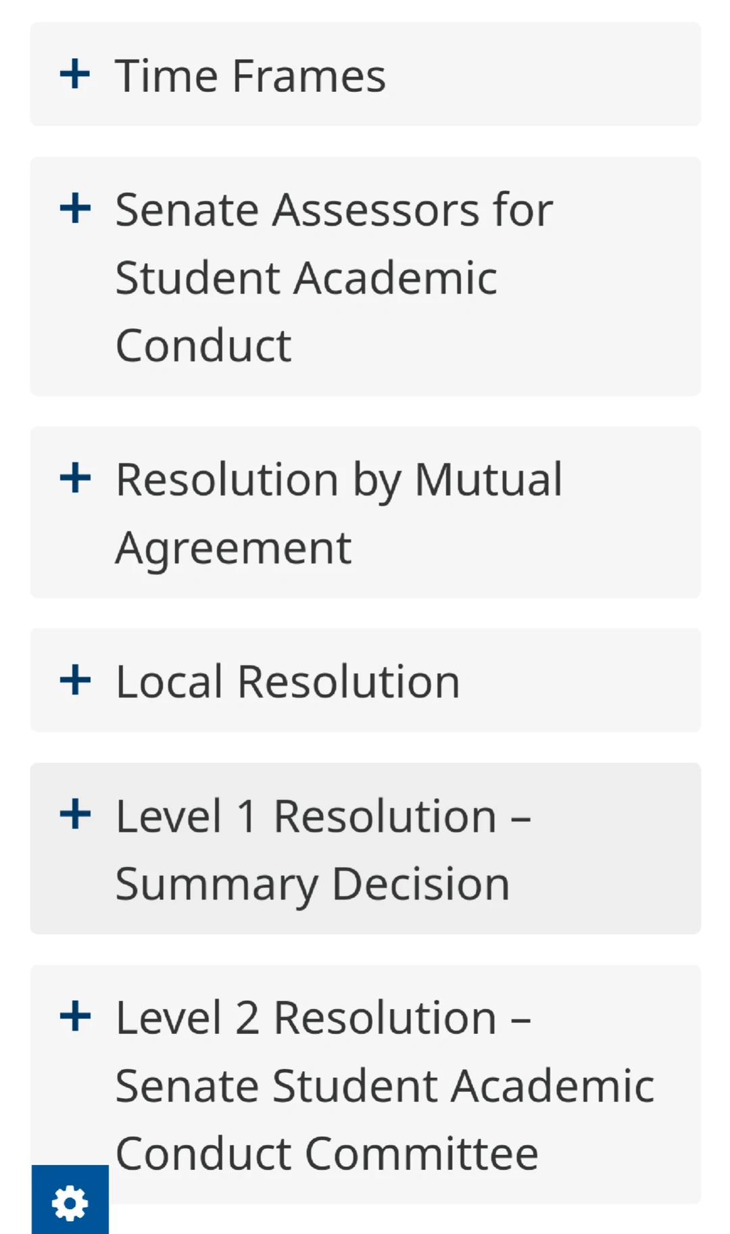Click the plus icon for Level 2 Resolution
This screenshot has height=1234, width=730.
(75, 1016)
